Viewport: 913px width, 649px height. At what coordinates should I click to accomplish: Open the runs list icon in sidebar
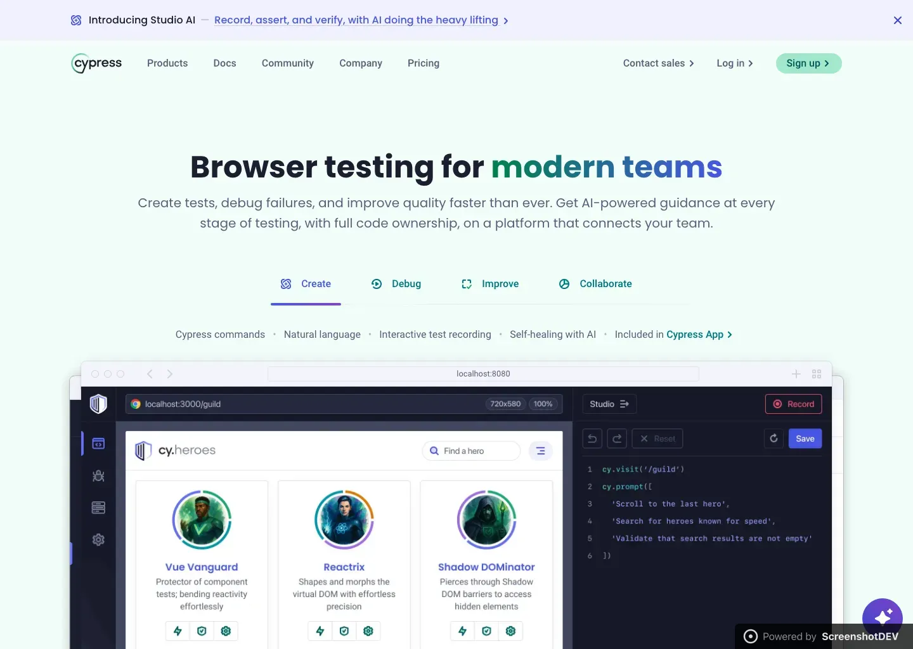pos(98,508)
